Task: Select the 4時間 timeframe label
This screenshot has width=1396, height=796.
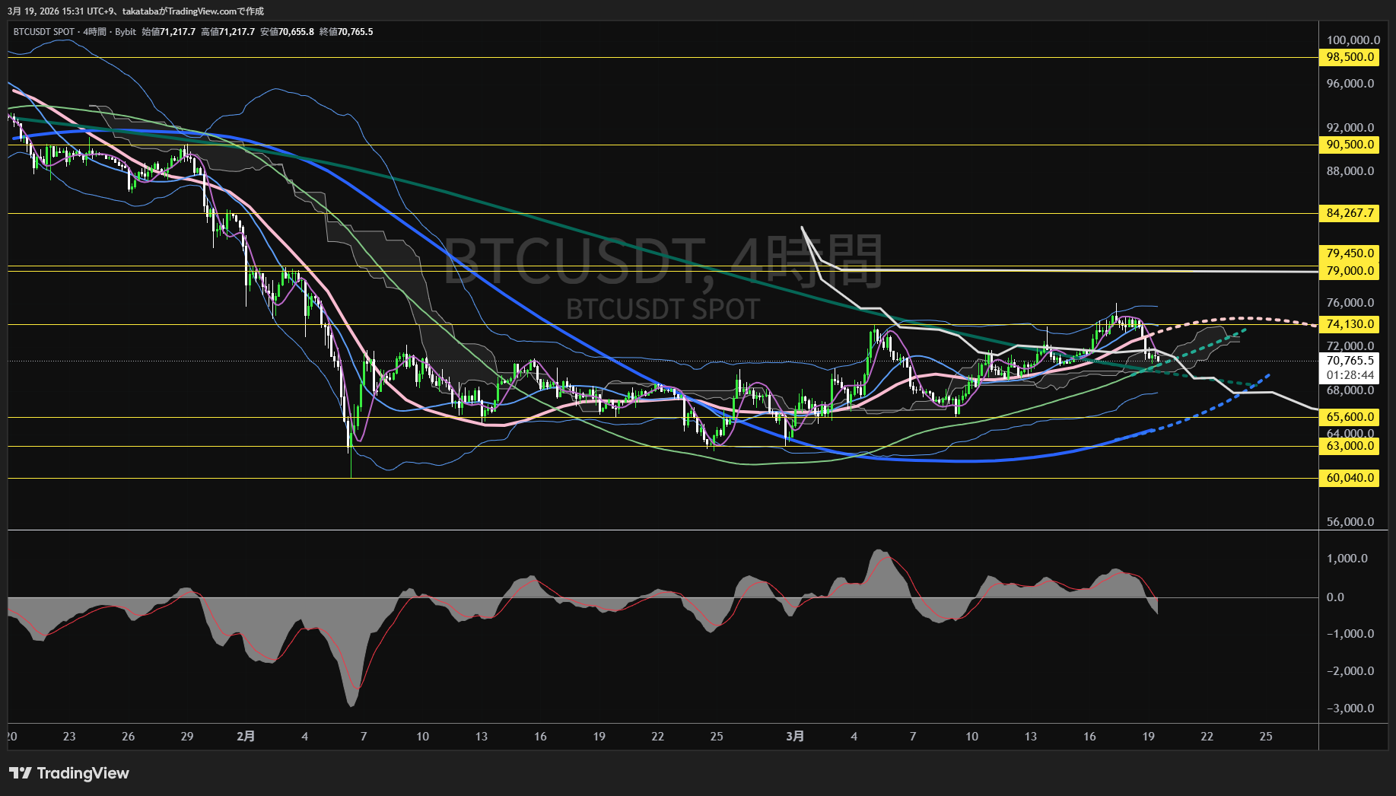Action: point(96,32)
